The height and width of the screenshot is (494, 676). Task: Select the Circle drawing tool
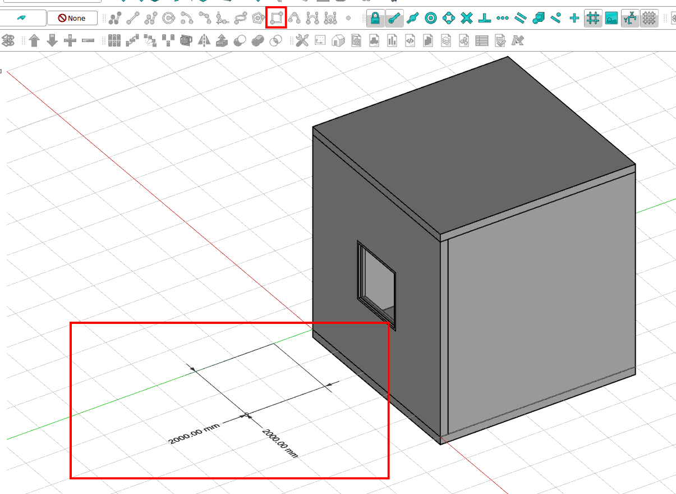pyautogui.click(x=168, y=18)
